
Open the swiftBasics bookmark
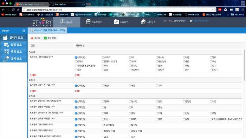(192, 15)
